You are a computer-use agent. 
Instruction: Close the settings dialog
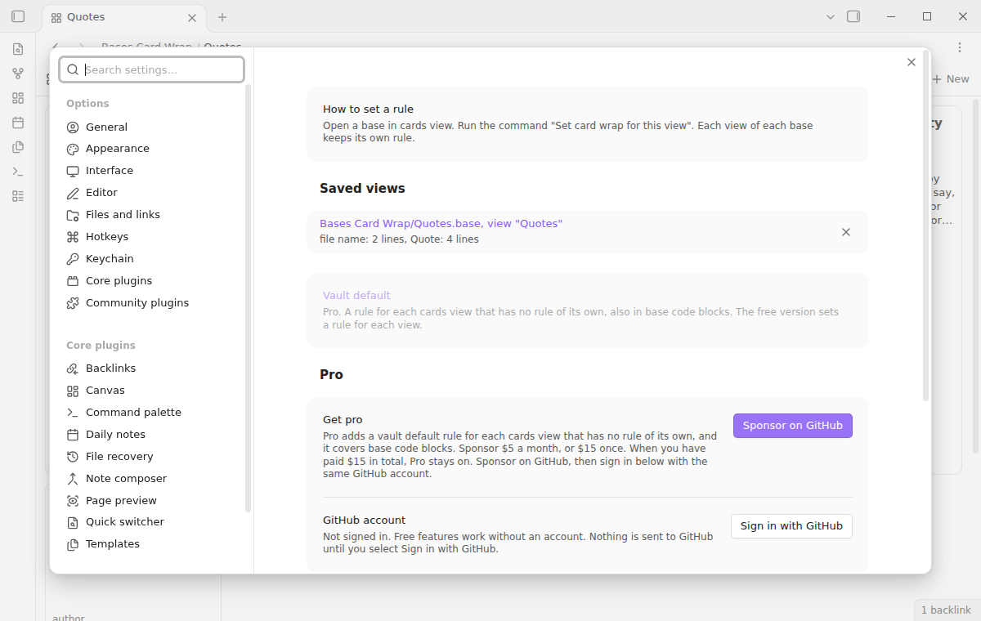tap(912, 62)
